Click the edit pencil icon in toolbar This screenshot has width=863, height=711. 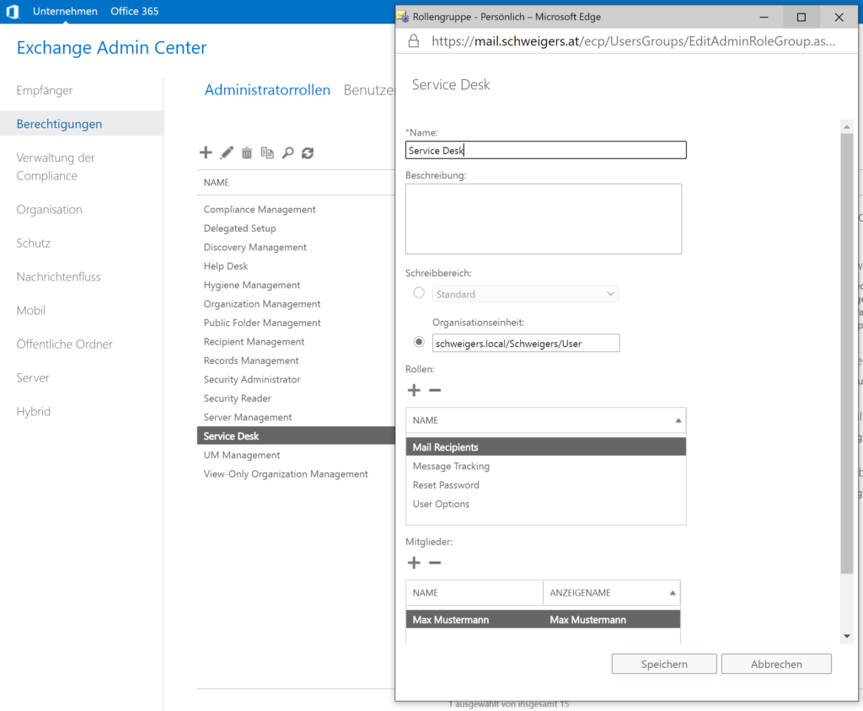(227, 152)
